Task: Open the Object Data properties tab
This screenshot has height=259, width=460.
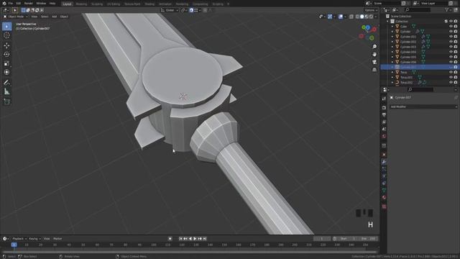Action: pyautogui.click(x=384, y=190)
